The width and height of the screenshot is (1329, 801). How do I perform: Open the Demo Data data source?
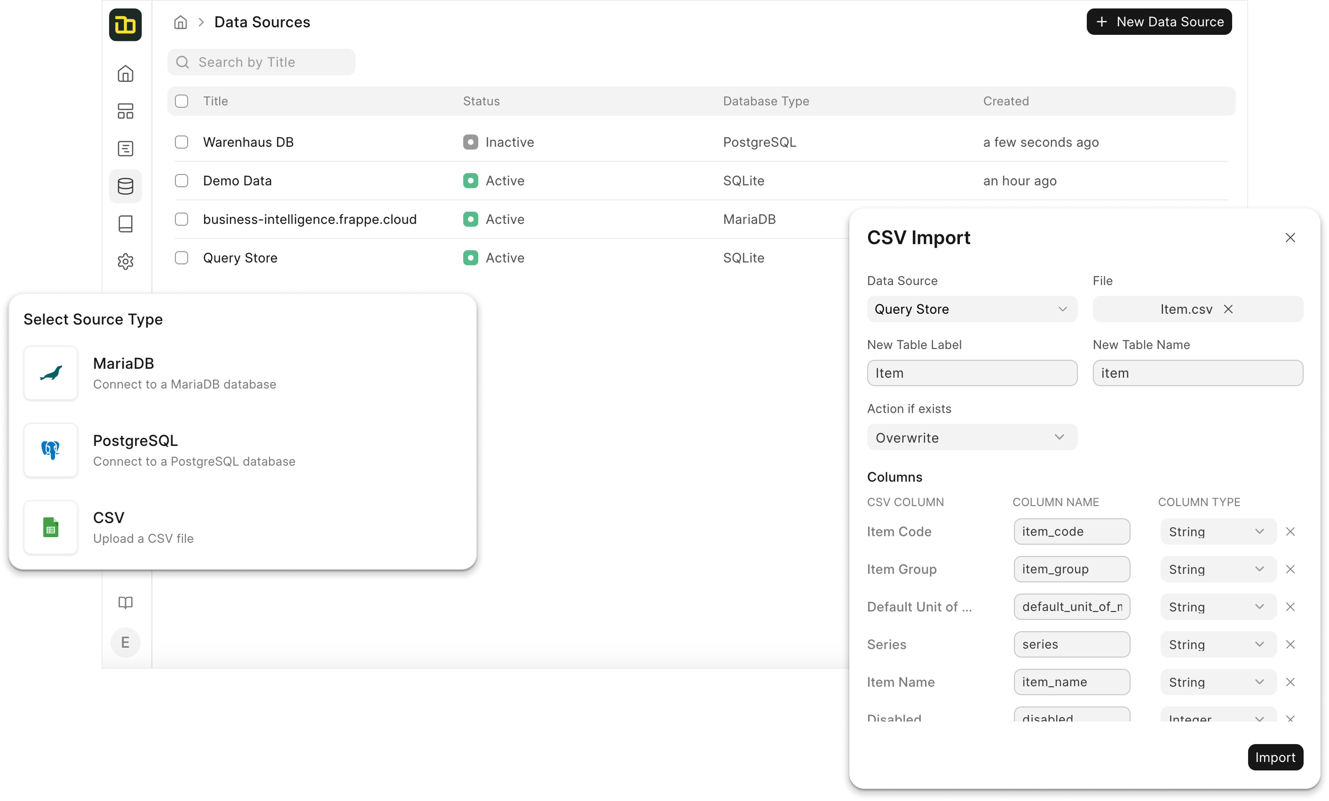click(237, 181)
